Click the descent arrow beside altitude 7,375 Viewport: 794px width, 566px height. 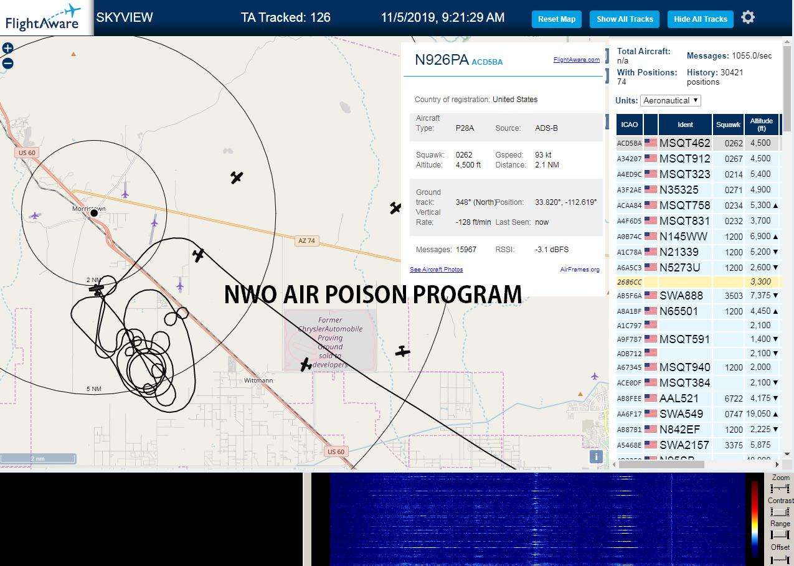pyautogui.click(x=775, y=296)
